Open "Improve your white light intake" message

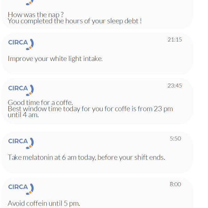coord(55,59)
